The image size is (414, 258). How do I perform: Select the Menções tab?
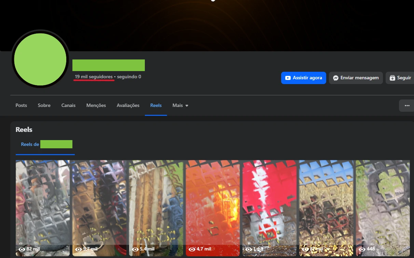96,106
